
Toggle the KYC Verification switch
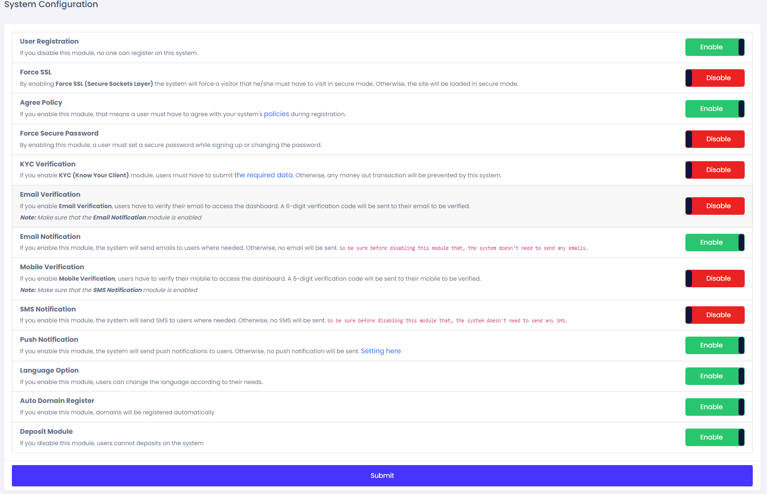[x=714, y=170]
